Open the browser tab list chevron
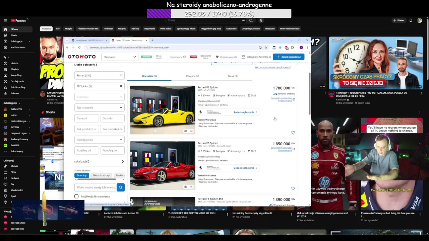The height and width of the screenshot is (241, 429). click(67, 41)
